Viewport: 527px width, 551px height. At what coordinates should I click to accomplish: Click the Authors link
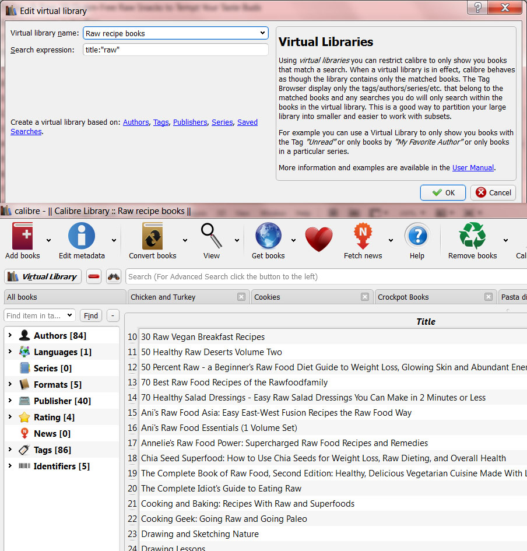[x=136, y=122]
